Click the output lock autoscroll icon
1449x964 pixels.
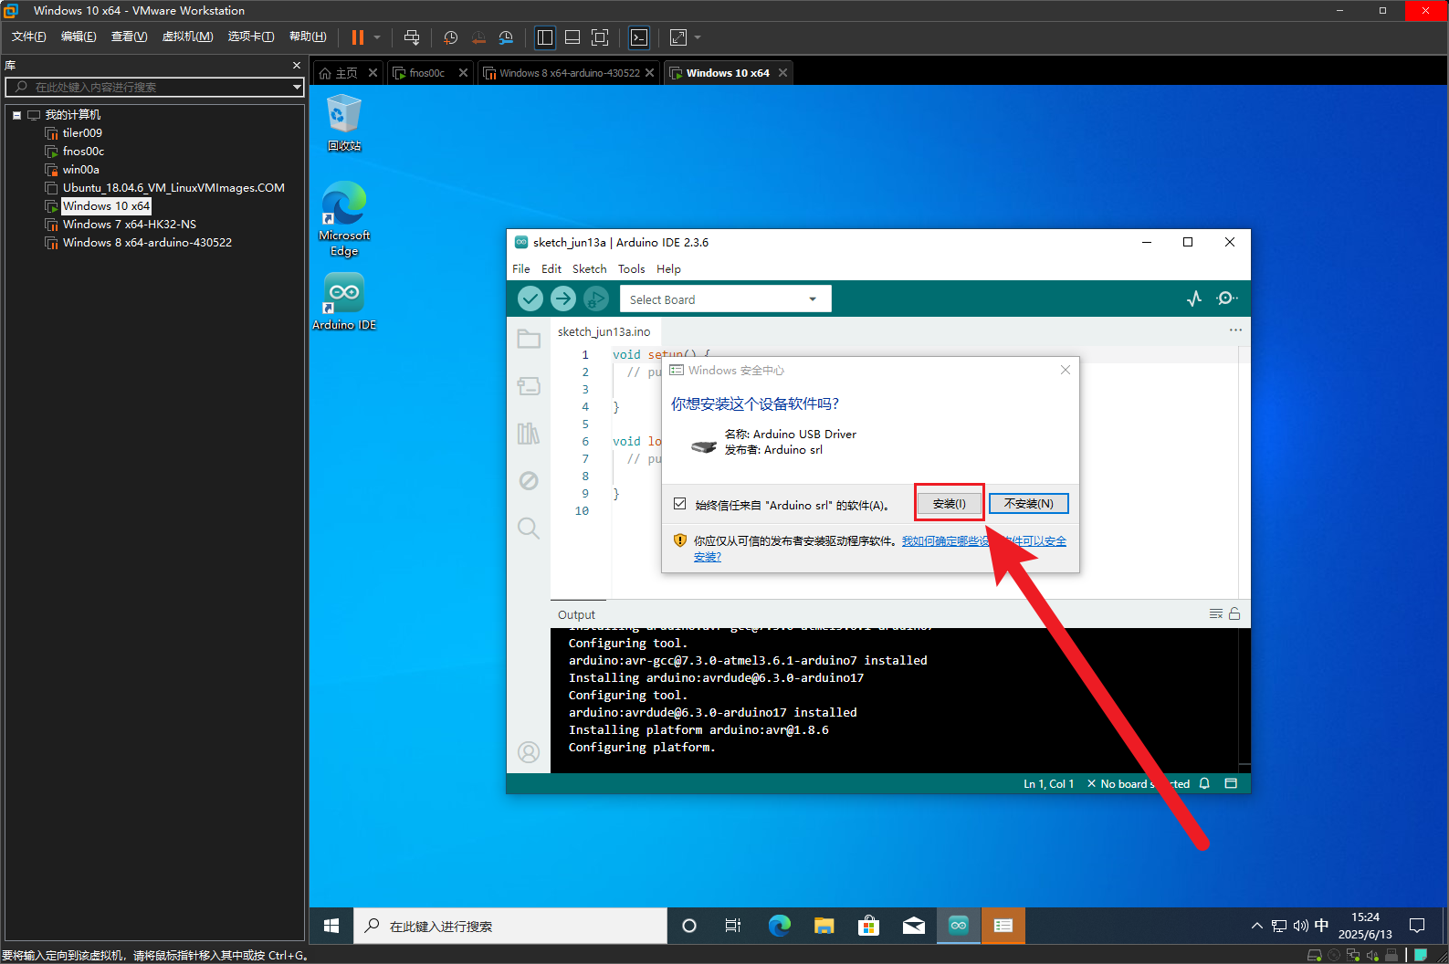(1234, 613)
